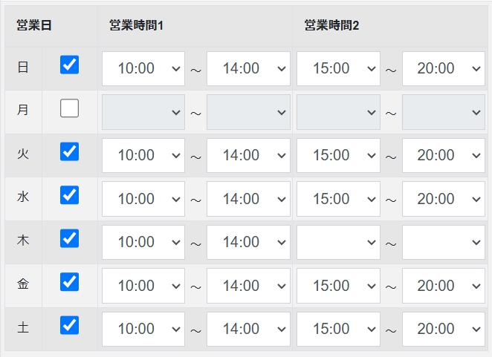The width and height of the screenshot is (492, 357).
Task: Toggle the Friday (金) checkbox
Action: (x=69, y=282)
